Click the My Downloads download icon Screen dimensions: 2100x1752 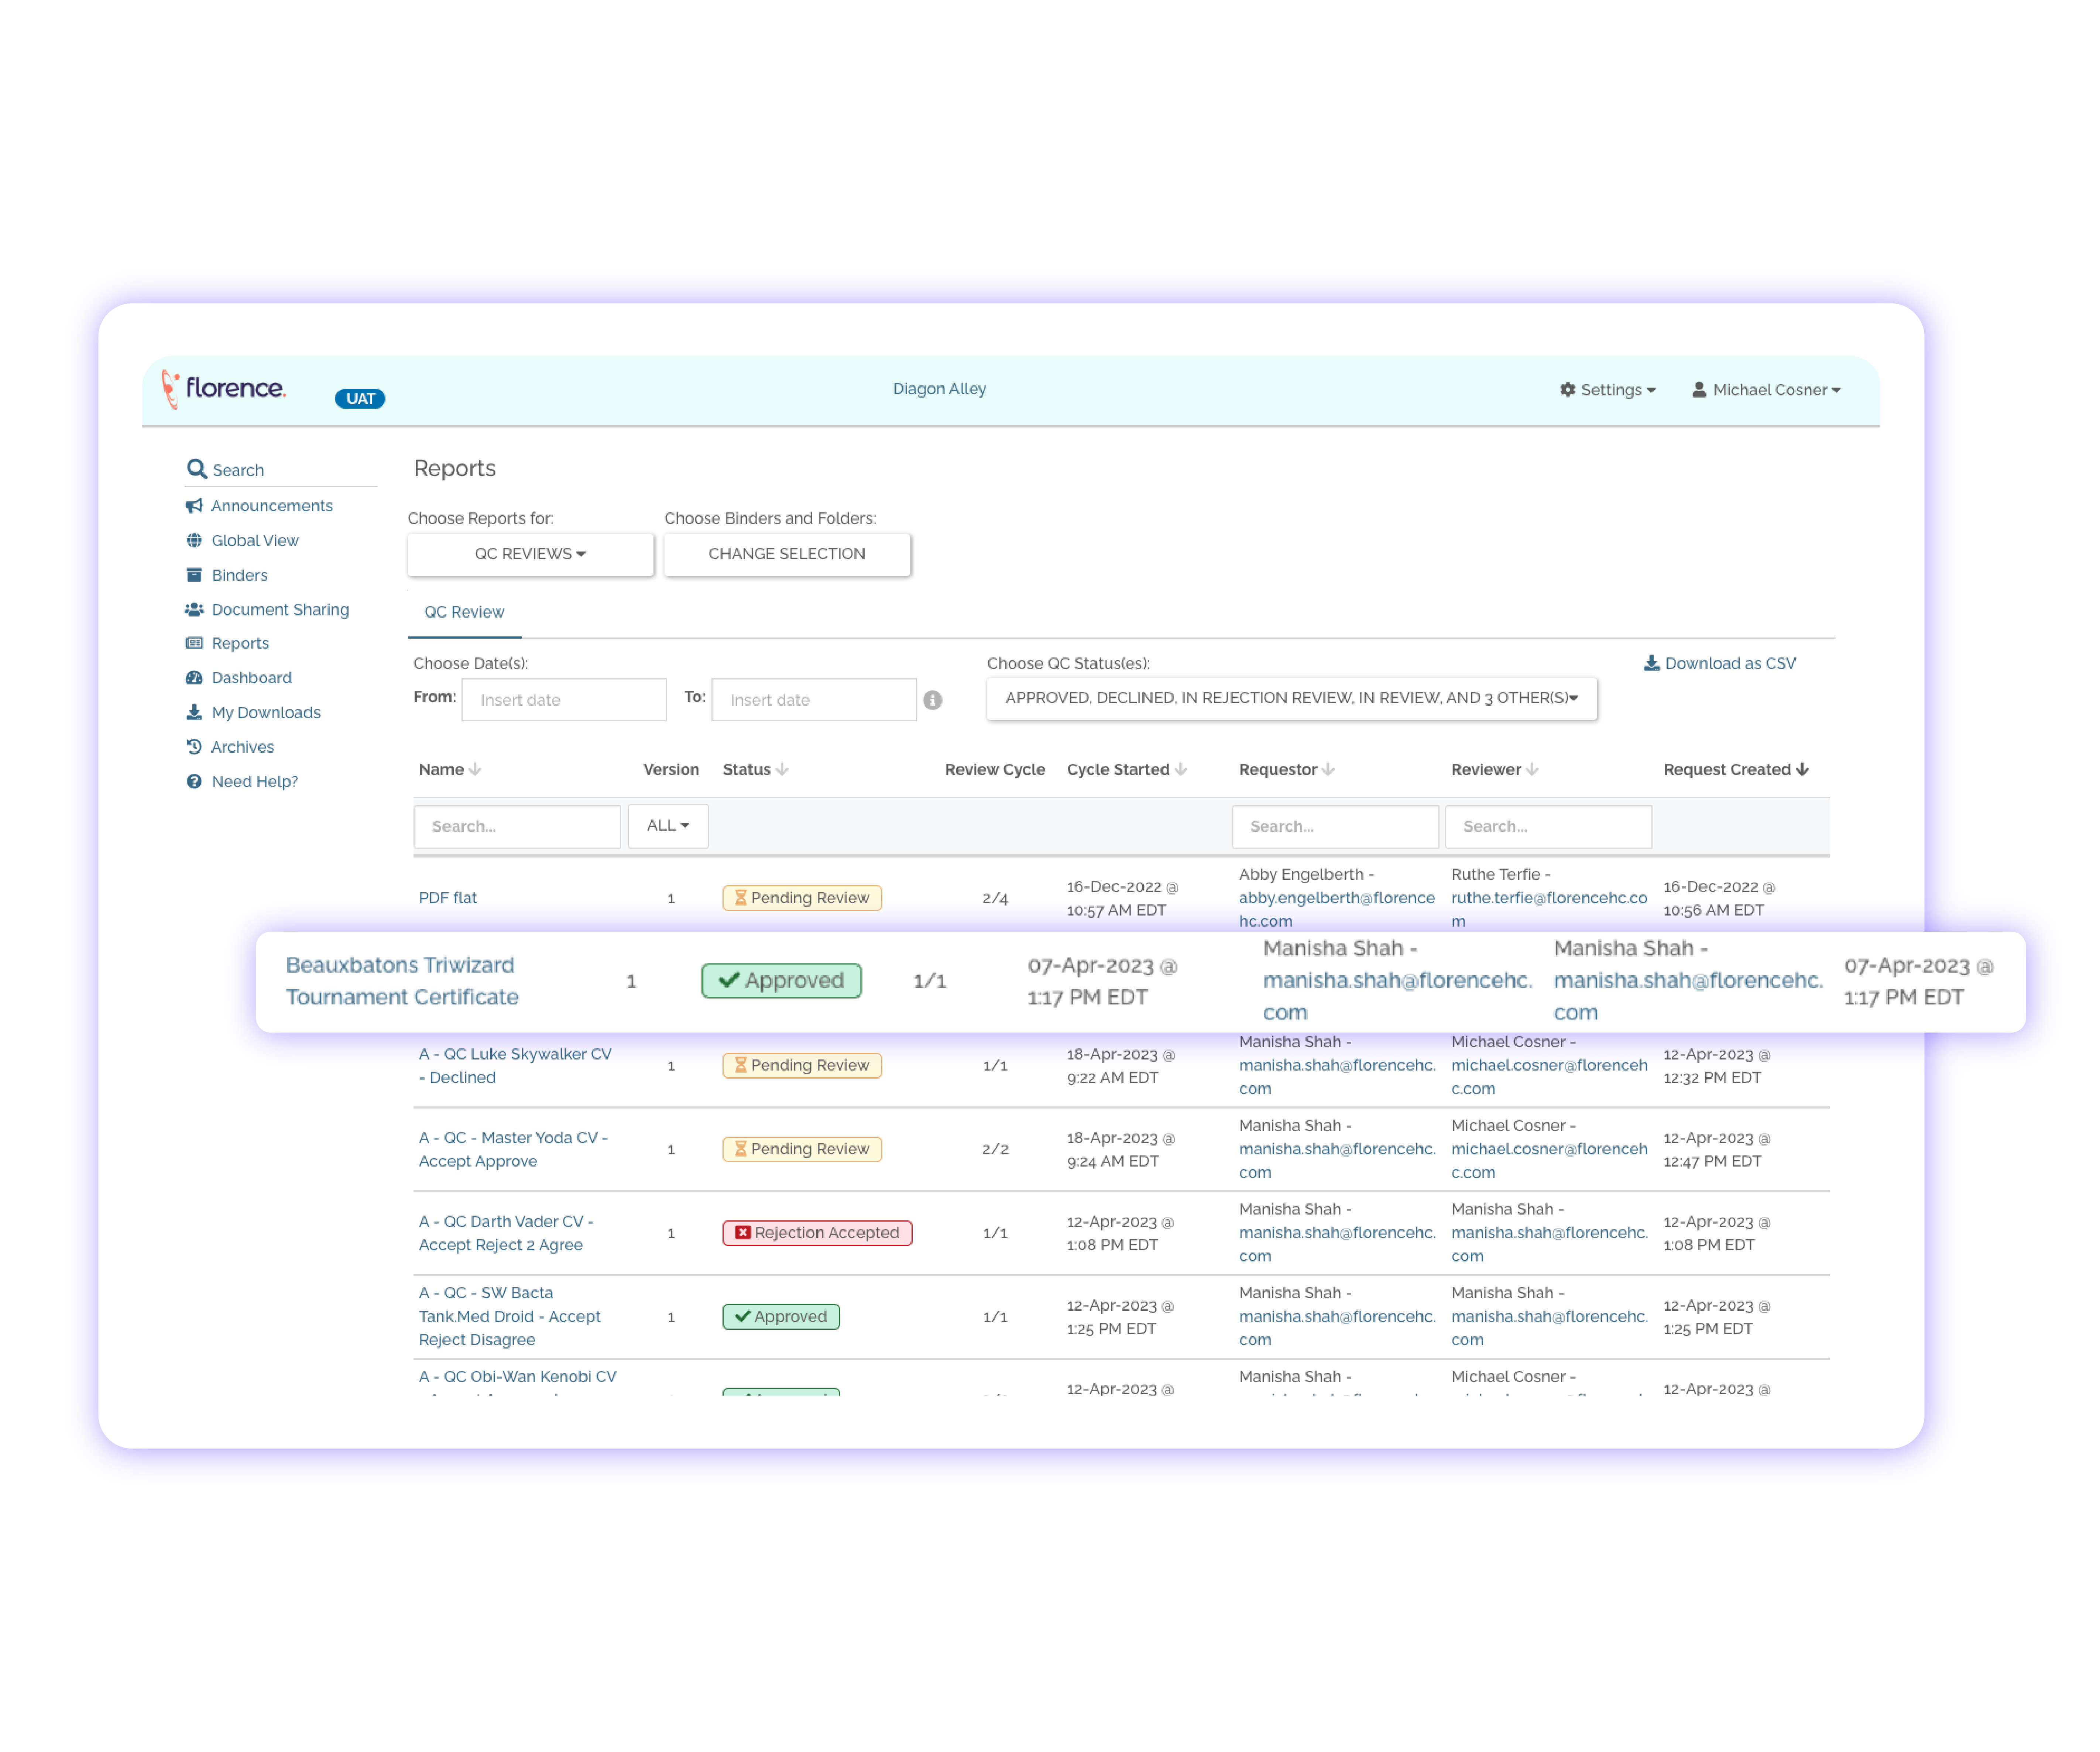point(194,712)
